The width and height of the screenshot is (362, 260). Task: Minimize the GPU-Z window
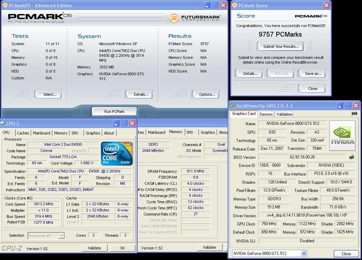[x=340, y=106]
